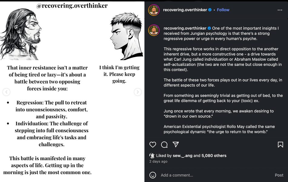Viewport: 288px width, 182px height.
Task: Open the three-dot more options menu
Action: click(280, 10)
